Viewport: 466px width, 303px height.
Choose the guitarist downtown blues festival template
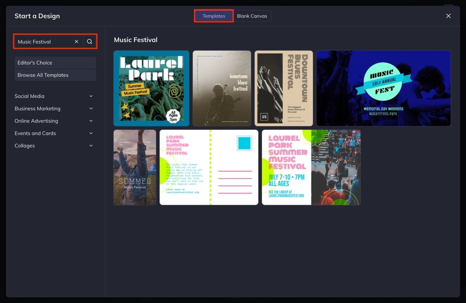pos(222,88)
